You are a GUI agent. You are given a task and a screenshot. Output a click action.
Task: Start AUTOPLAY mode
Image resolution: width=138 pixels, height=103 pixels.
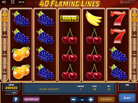(32, 99)
